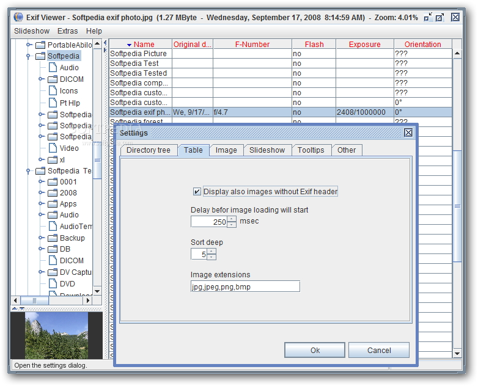Image resolution: width=478 pixels, height=386 pixels.
Task: Click the file icon next to Audio under Softpedia
Action: 53,67
